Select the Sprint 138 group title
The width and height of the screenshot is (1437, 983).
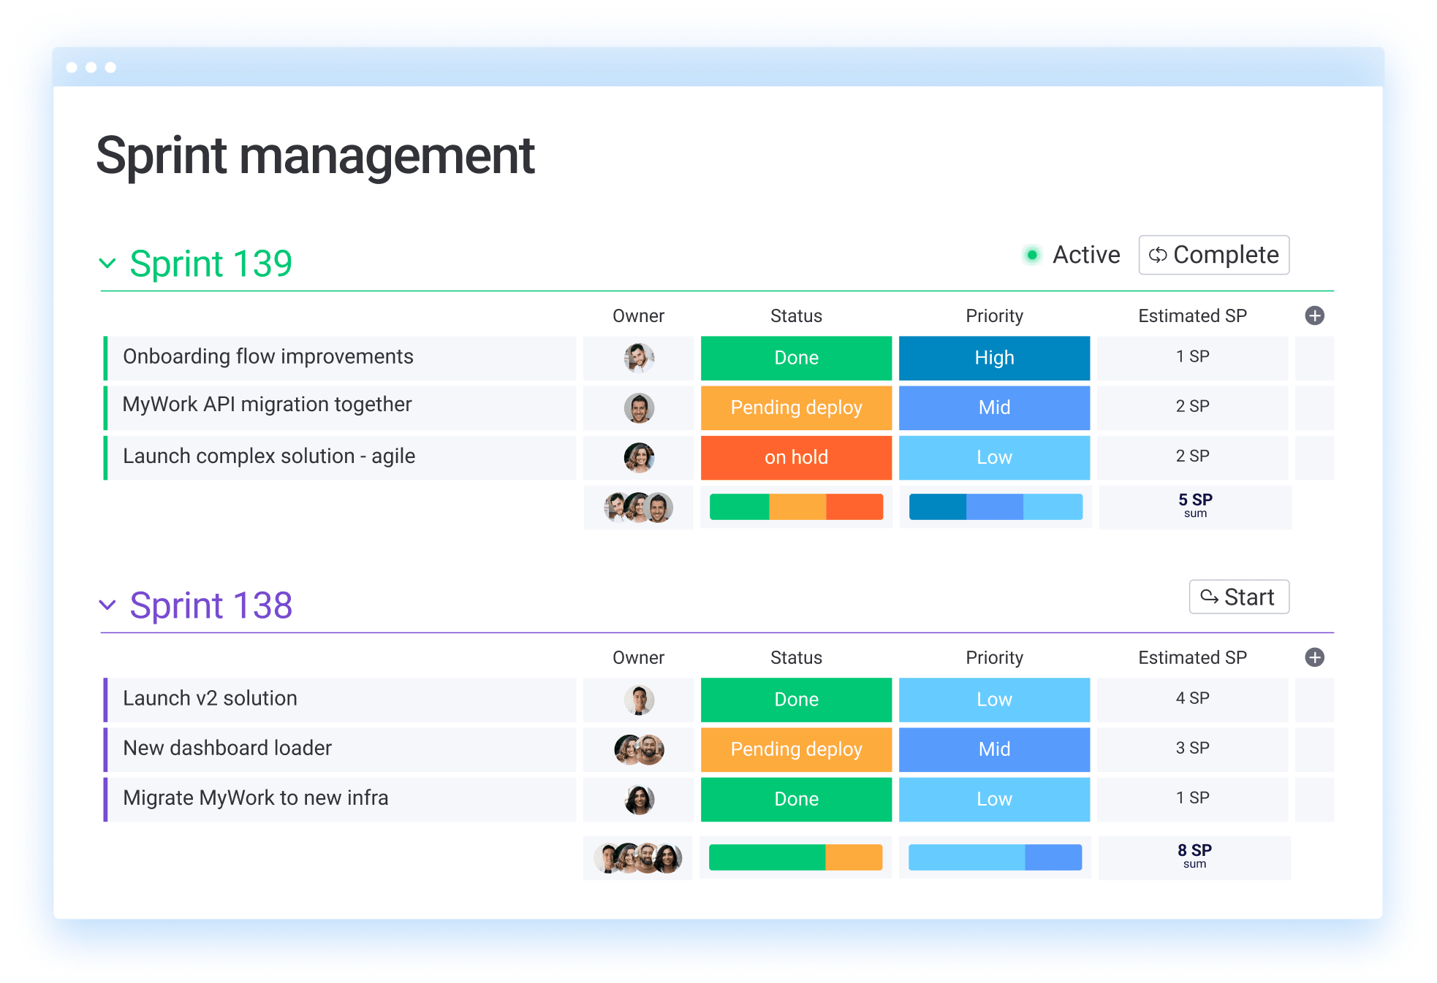pos(211,605)
